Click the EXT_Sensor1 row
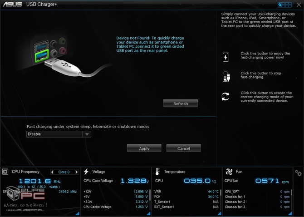 coord(186,207)
